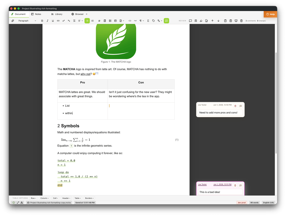Click the block quote icon
The image size is (286, 216).
99,21
